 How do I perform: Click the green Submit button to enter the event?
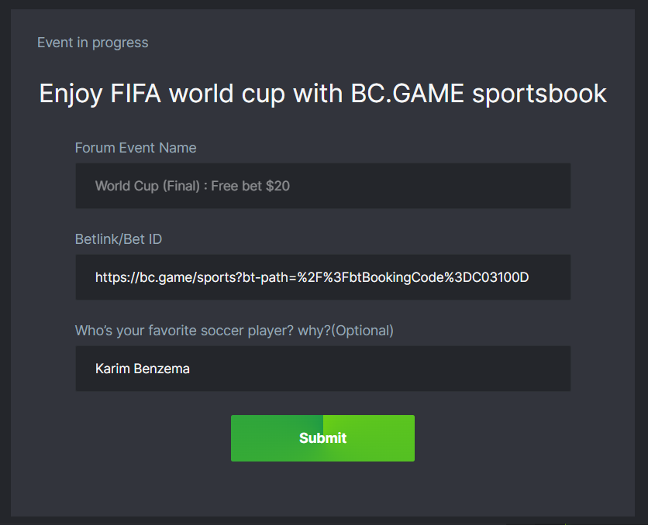pyautogui.click(x=322, y=437)
